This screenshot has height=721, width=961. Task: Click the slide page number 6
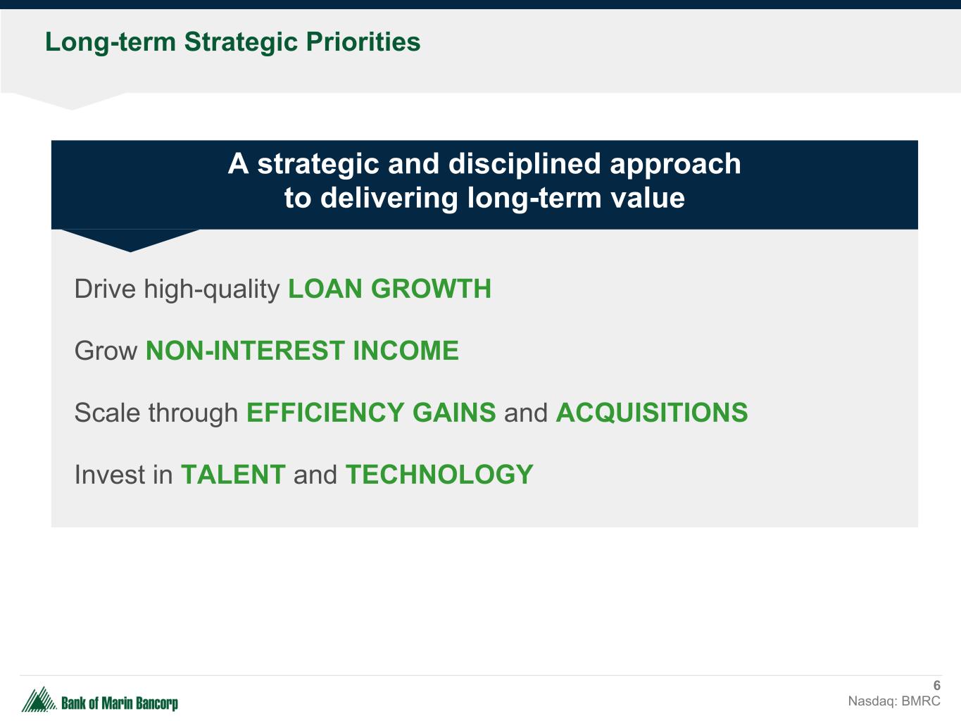(936, 686)
